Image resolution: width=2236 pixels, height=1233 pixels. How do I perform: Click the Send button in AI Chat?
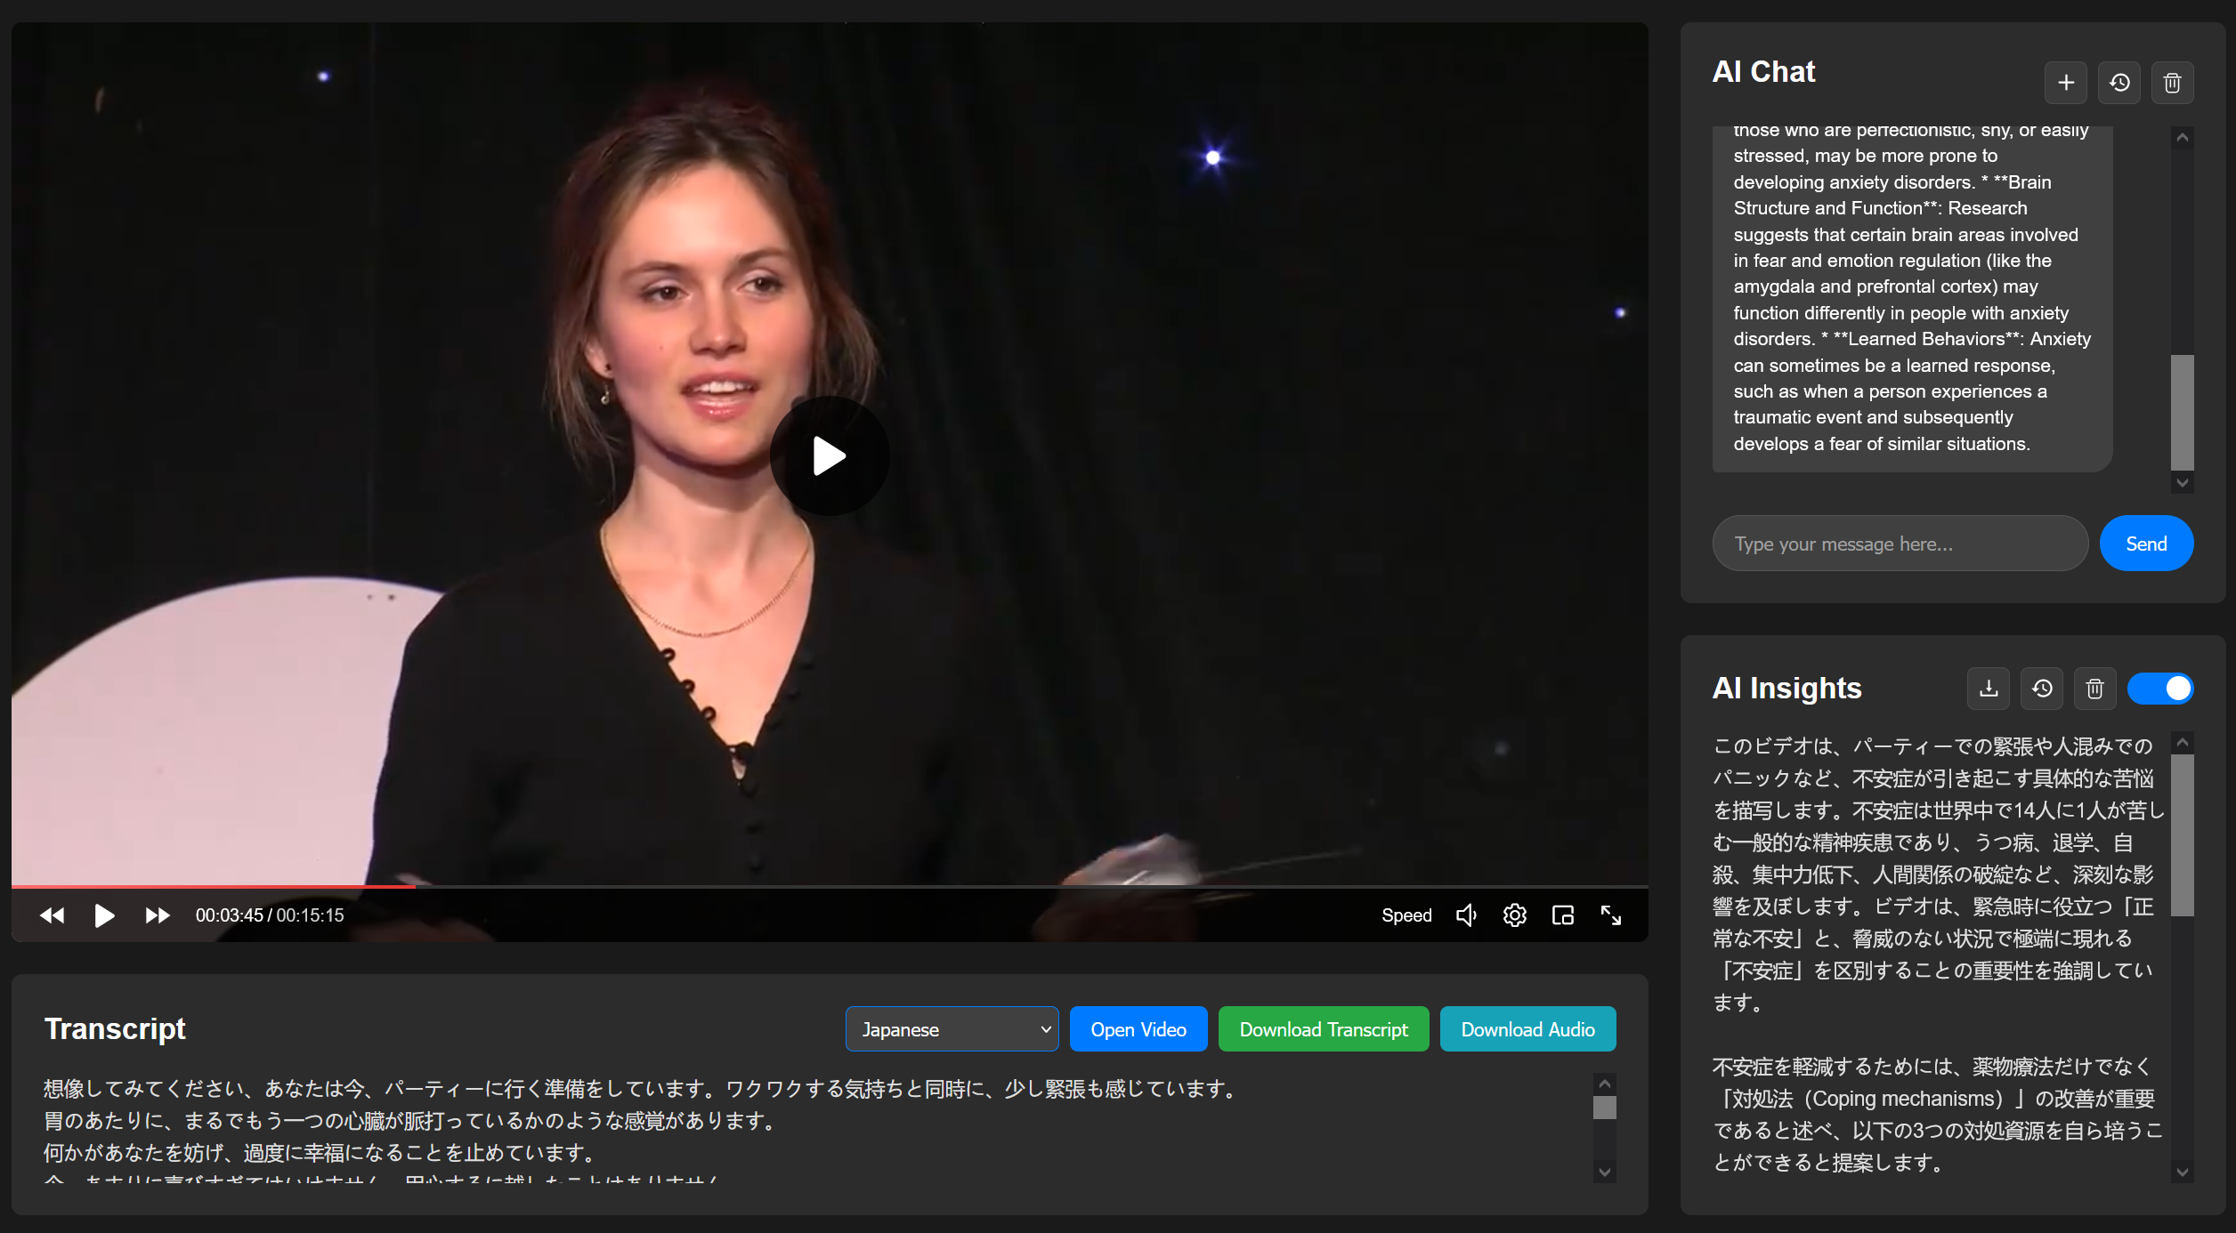[2146, 543]
